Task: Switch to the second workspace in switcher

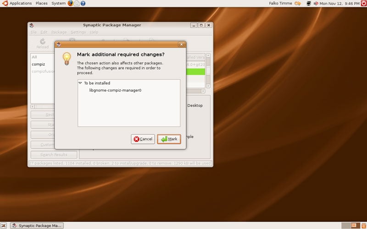Action: click(355, 225)
